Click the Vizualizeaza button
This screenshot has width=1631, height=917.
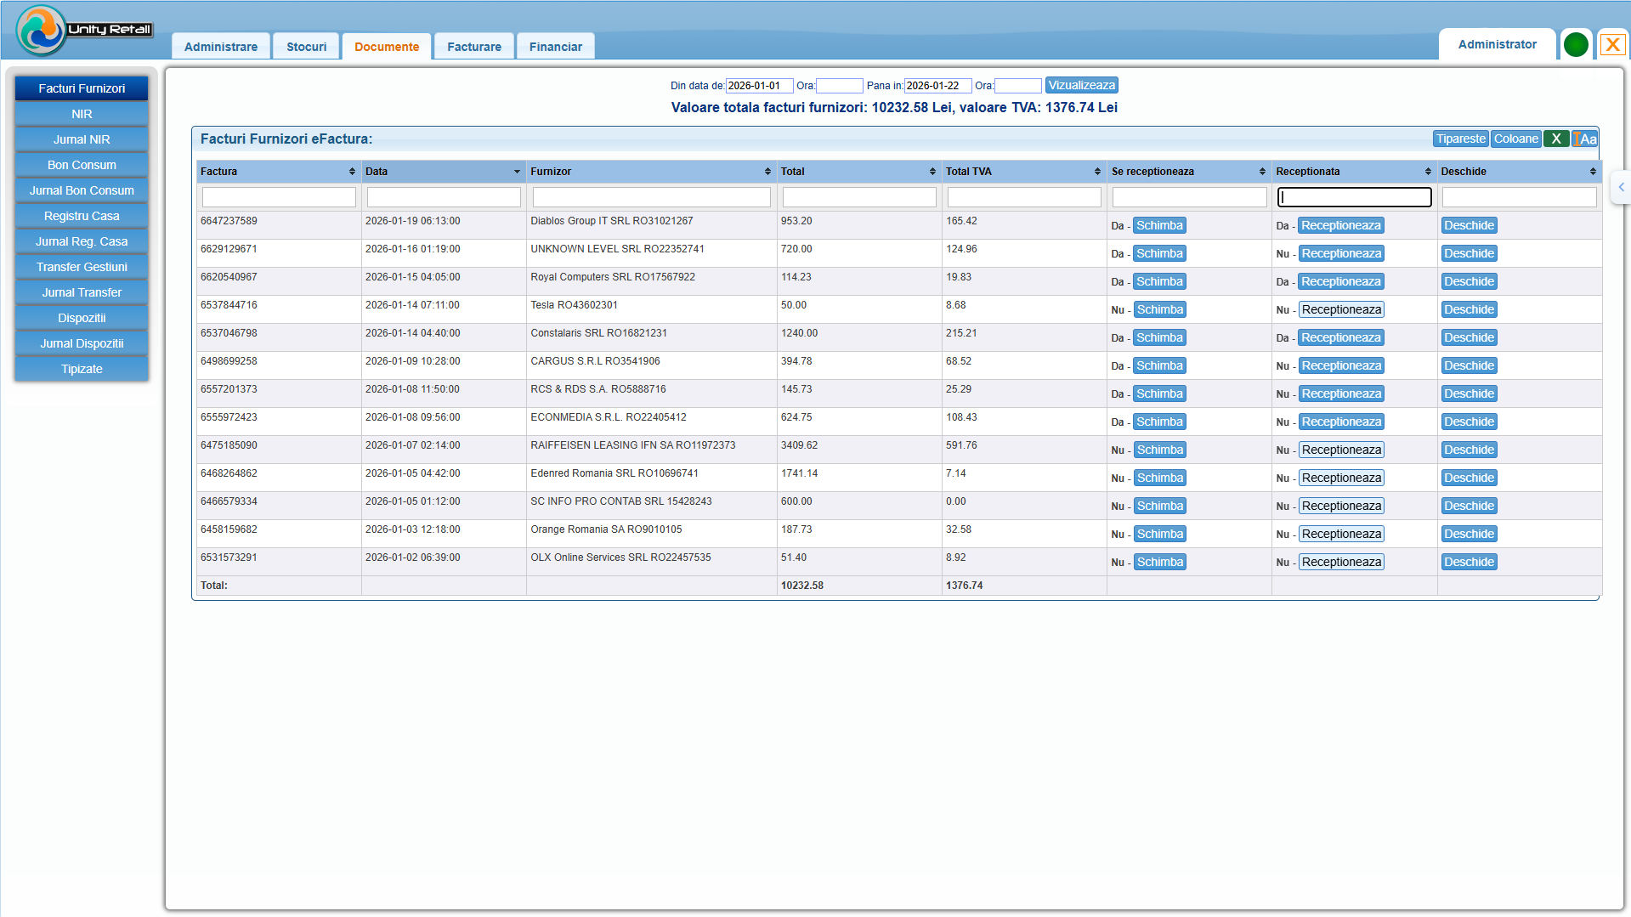[1081, 86]
